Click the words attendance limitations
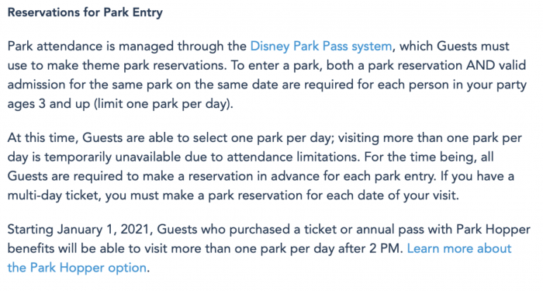Viewport: 543px width, 291px height. 292,158
